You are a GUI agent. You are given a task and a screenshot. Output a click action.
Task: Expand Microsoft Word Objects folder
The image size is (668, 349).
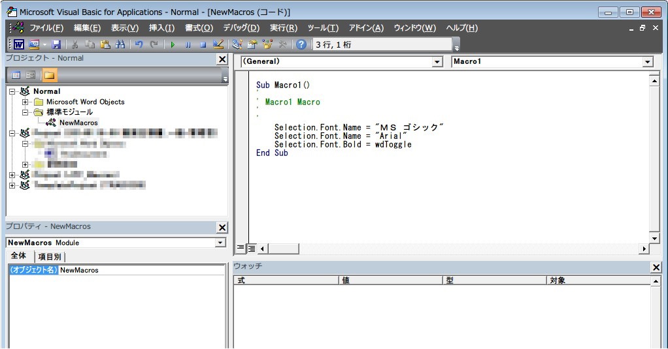tap(25, 102)
